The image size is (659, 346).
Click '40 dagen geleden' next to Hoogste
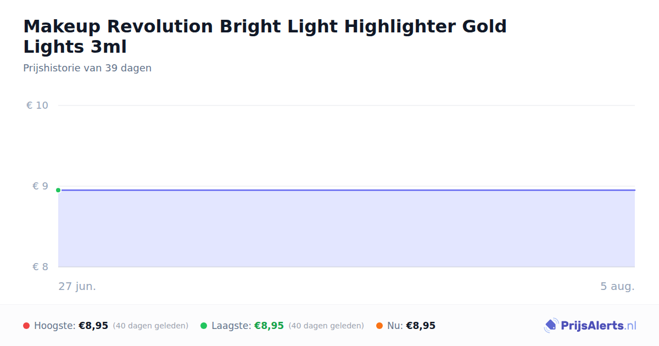(150, 326)
